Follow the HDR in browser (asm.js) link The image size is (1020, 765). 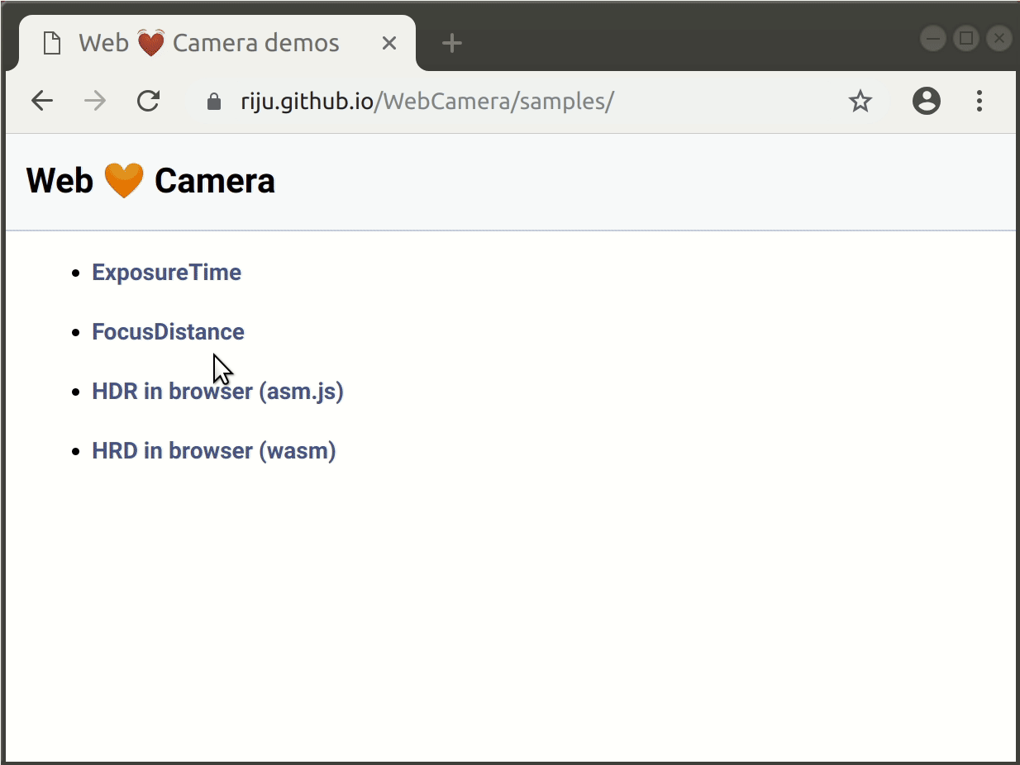click(x=217, y=392)
